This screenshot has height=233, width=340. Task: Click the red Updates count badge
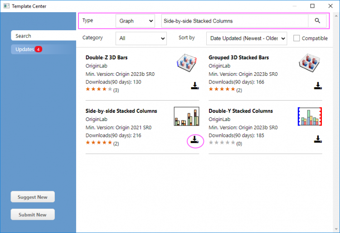pyautogui.click(x=39, y=49)
